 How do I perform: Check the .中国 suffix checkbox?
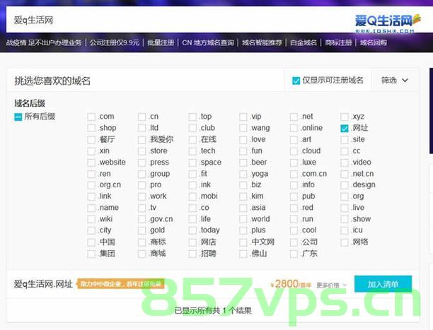(x=91, y=242)
